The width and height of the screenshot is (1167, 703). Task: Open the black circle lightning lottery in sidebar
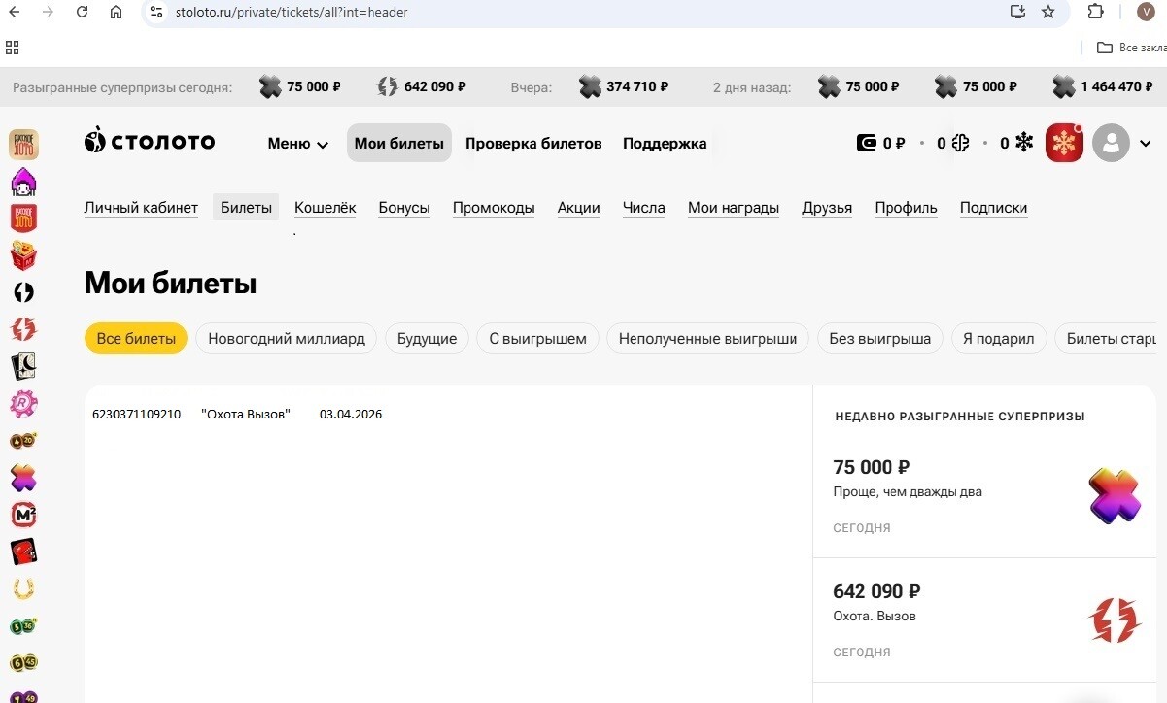(24, 292)
